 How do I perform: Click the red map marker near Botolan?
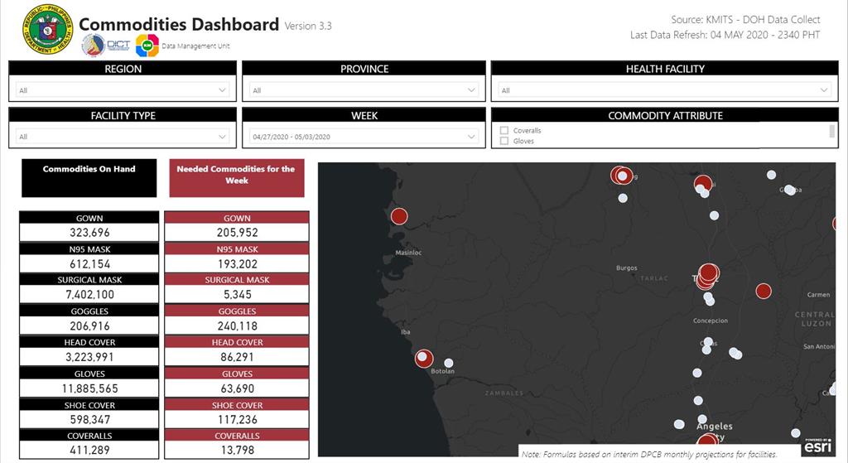coord(424,359)
